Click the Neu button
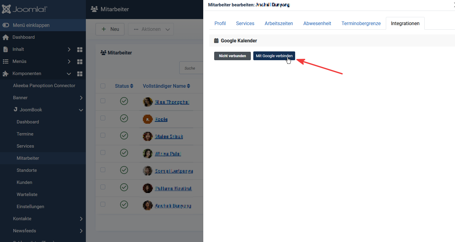Image resolution: width=455 pixels, height=242 pixels. tap(110, 29)
